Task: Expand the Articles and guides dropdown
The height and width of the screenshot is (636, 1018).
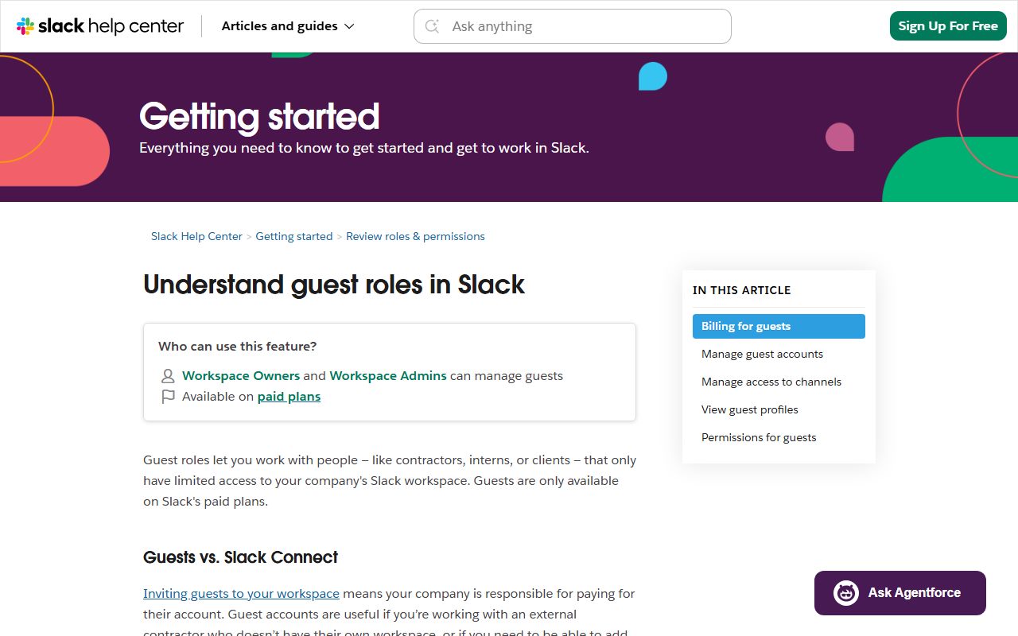Action: coord(288,26)
